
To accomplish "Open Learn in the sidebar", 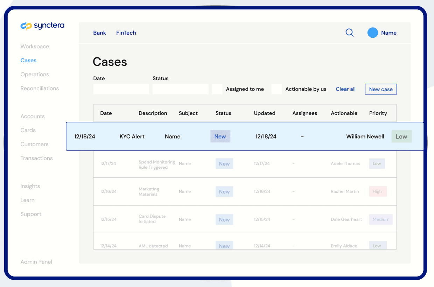I will tap(27, 200).
